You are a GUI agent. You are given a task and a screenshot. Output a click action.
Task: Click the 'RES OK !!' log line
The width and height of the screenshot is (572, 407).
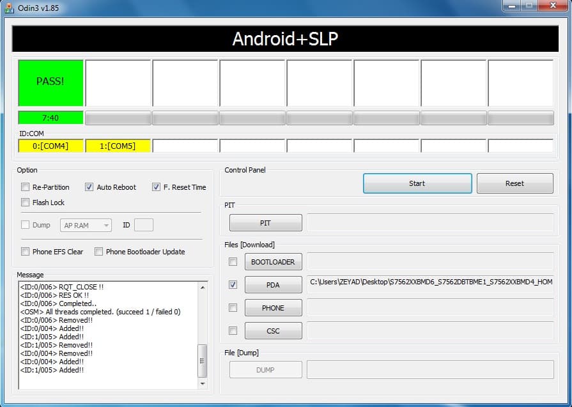[x=55, y=295]
